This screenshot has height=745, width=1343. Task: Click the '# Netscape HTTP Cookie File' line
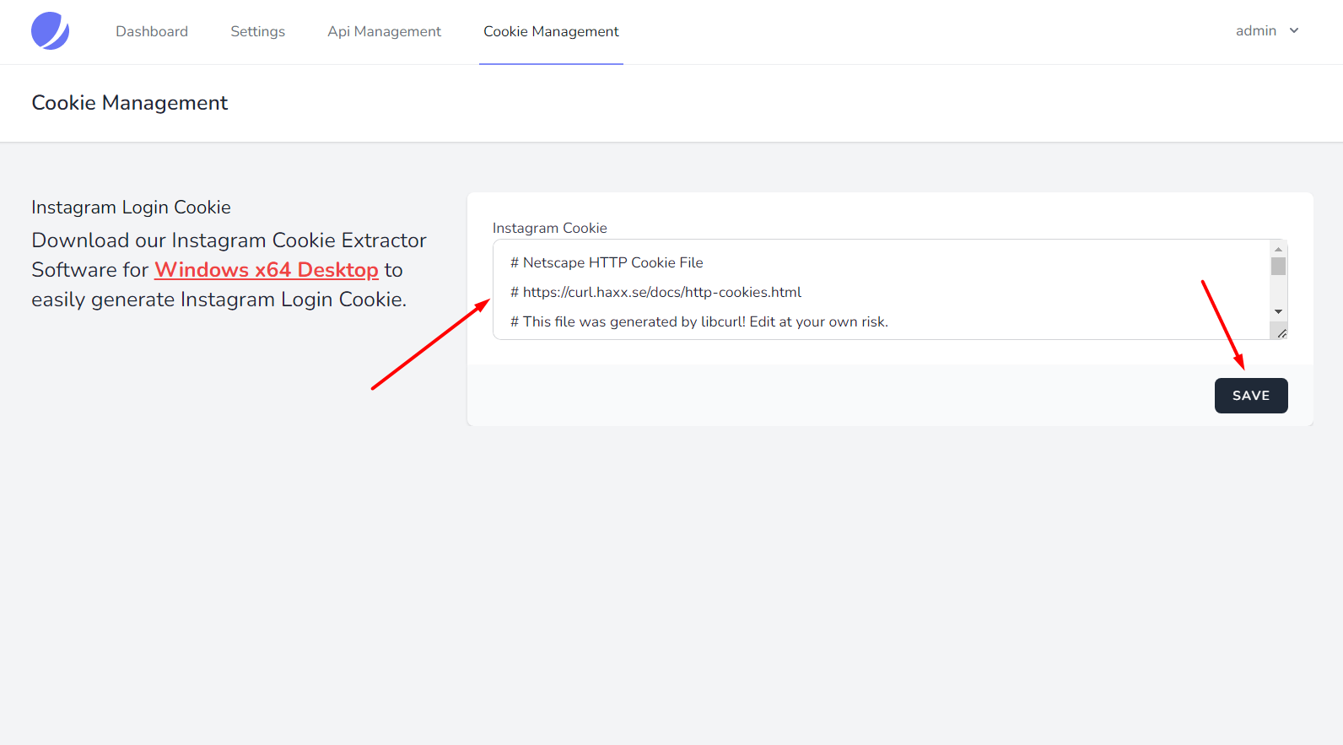pyautogui.click(x=607, y=262)
